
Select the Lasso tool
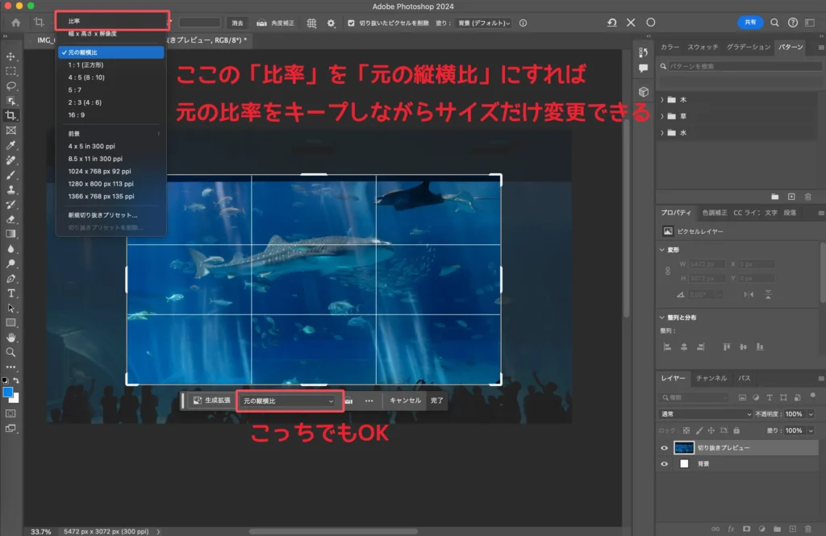[x=11, y=85]
